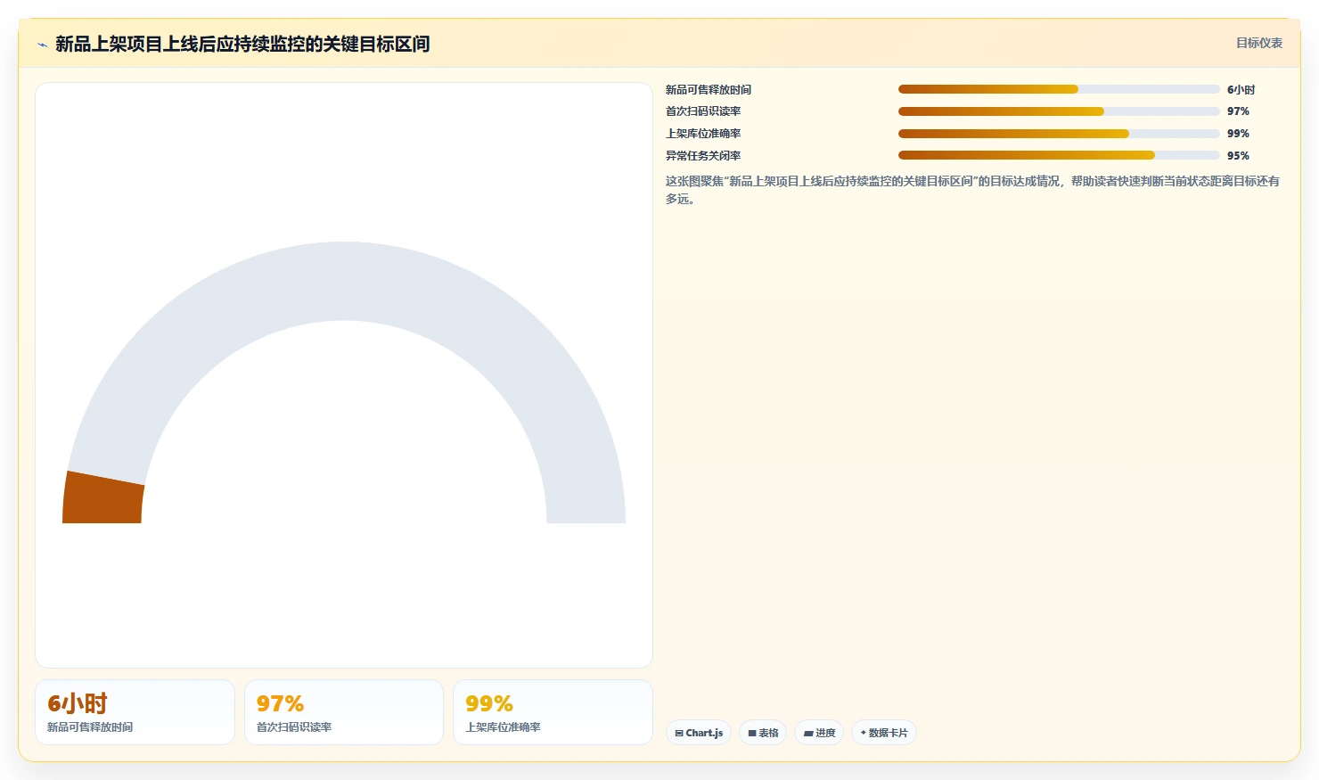Click the description paragraph starting 这张图聚焦

click(973, 190)
